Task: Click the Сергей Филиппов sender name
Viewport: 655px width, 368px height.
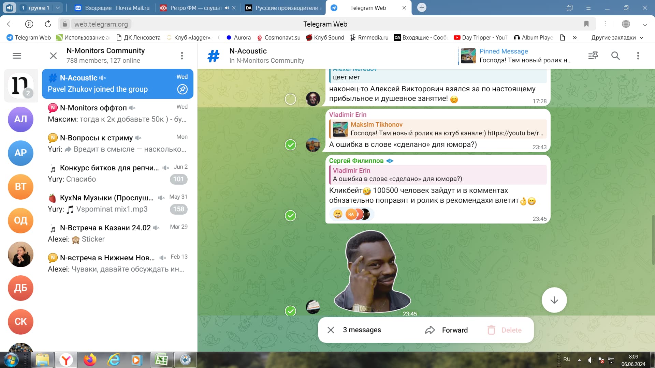Action: [x=356, y=161]
